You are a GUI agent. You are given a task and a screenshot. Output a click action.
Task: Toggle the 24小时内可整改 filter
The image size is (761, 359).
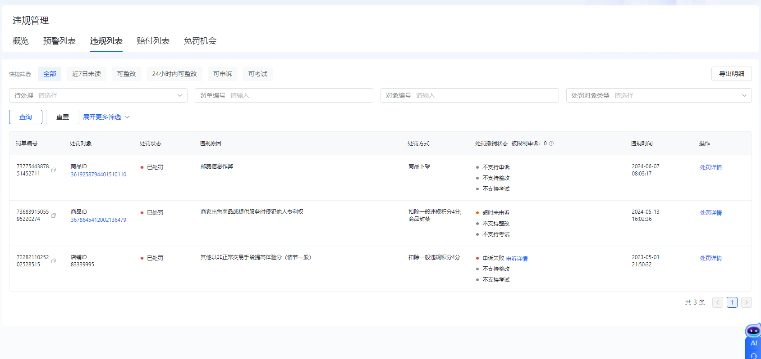pos(174,74)
